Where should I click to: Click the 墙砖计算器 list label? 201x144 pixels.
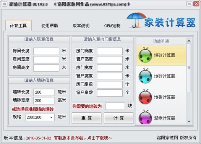coord(164,55)
